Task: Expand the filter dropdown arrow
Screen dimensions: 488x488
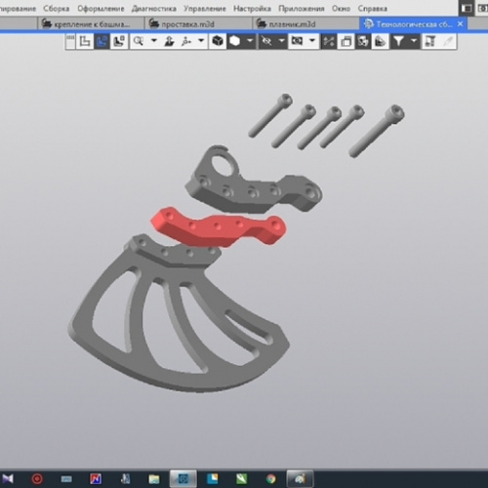Action: click(x=414, y=41)
